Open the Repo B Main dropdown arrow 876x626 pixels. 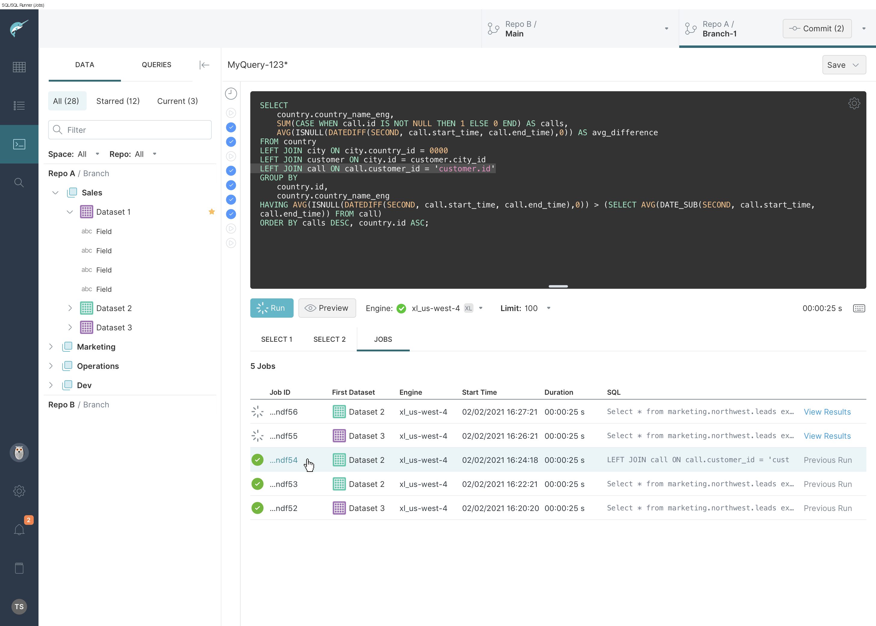[x=667, y=29]
